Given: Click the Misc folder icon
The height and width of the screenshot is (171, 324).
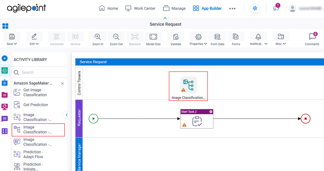Looking at the screenshot, I should (x=281, y=37).
